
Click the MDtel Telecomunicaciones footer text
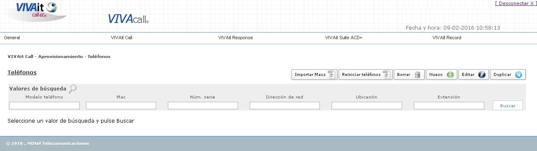[48, 143]
